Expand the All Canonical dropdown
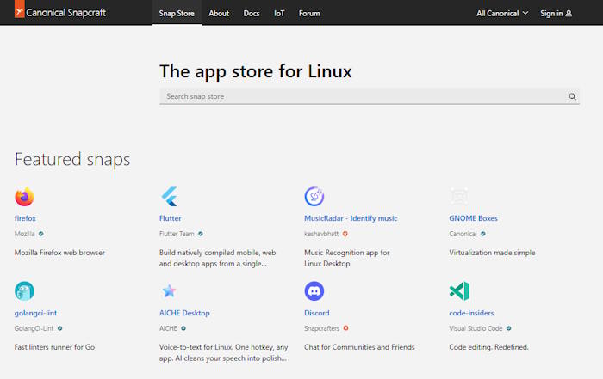Viewport: 603px width, 379px height. coord(502,14)
